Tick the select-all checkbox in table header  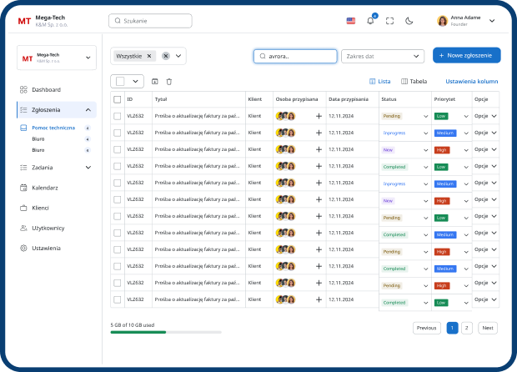pos(118,99)
